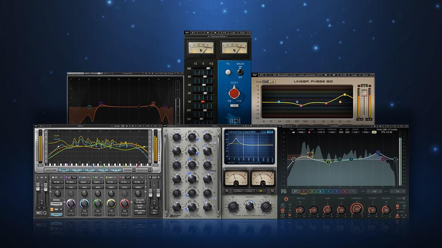Click RS56 Monitor knob
This screenshot has height=248, width=442.
coord(249,206)
